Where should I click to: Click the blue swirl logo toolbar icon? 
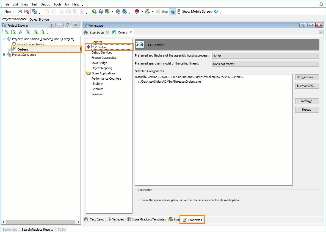[x=216, y=12]
